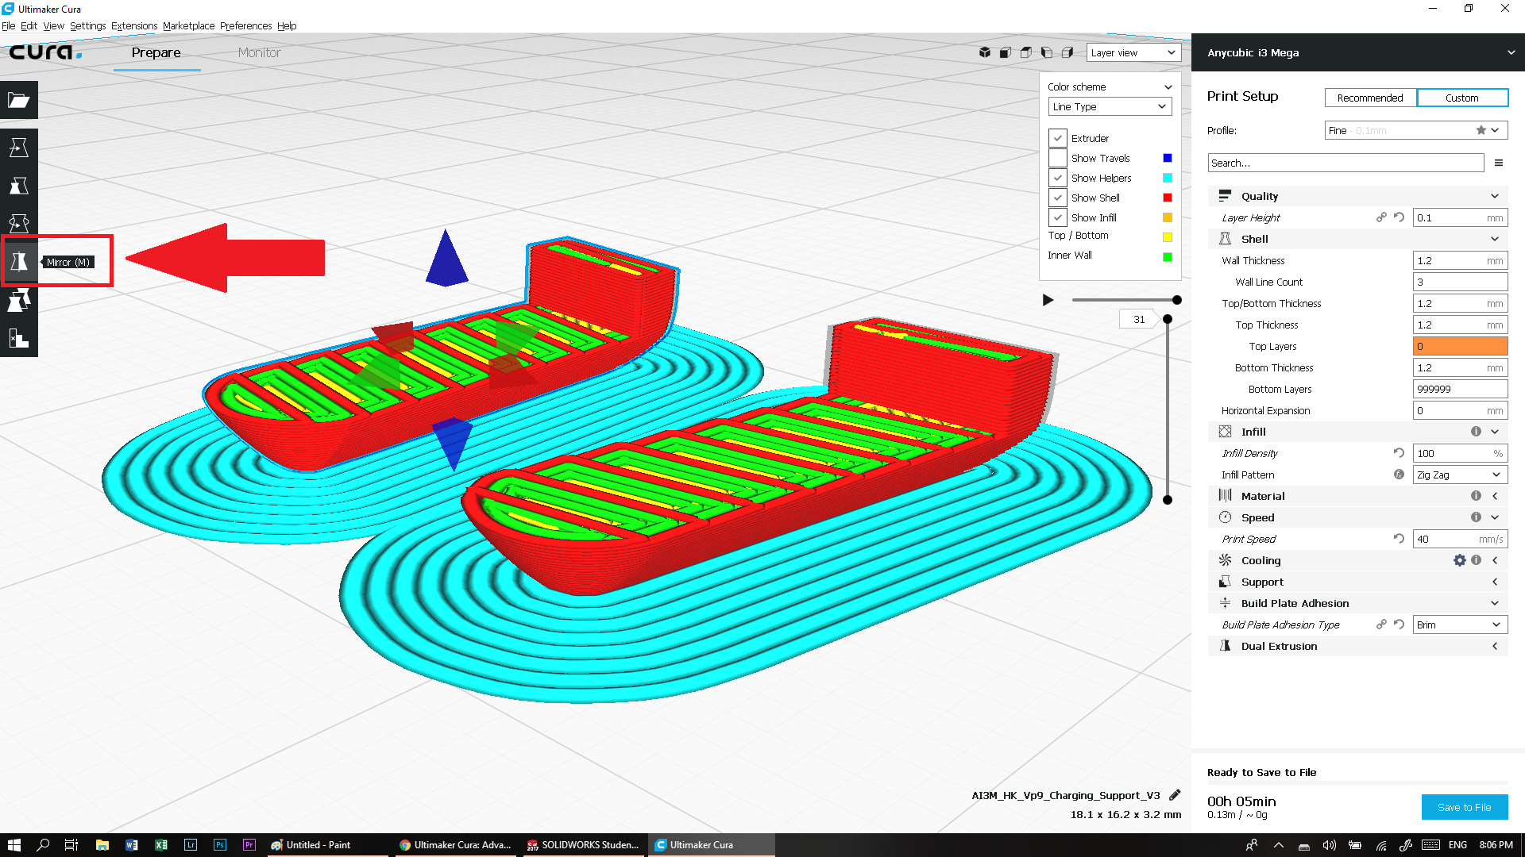Switch camera to top view icon

coord(1026,52)
